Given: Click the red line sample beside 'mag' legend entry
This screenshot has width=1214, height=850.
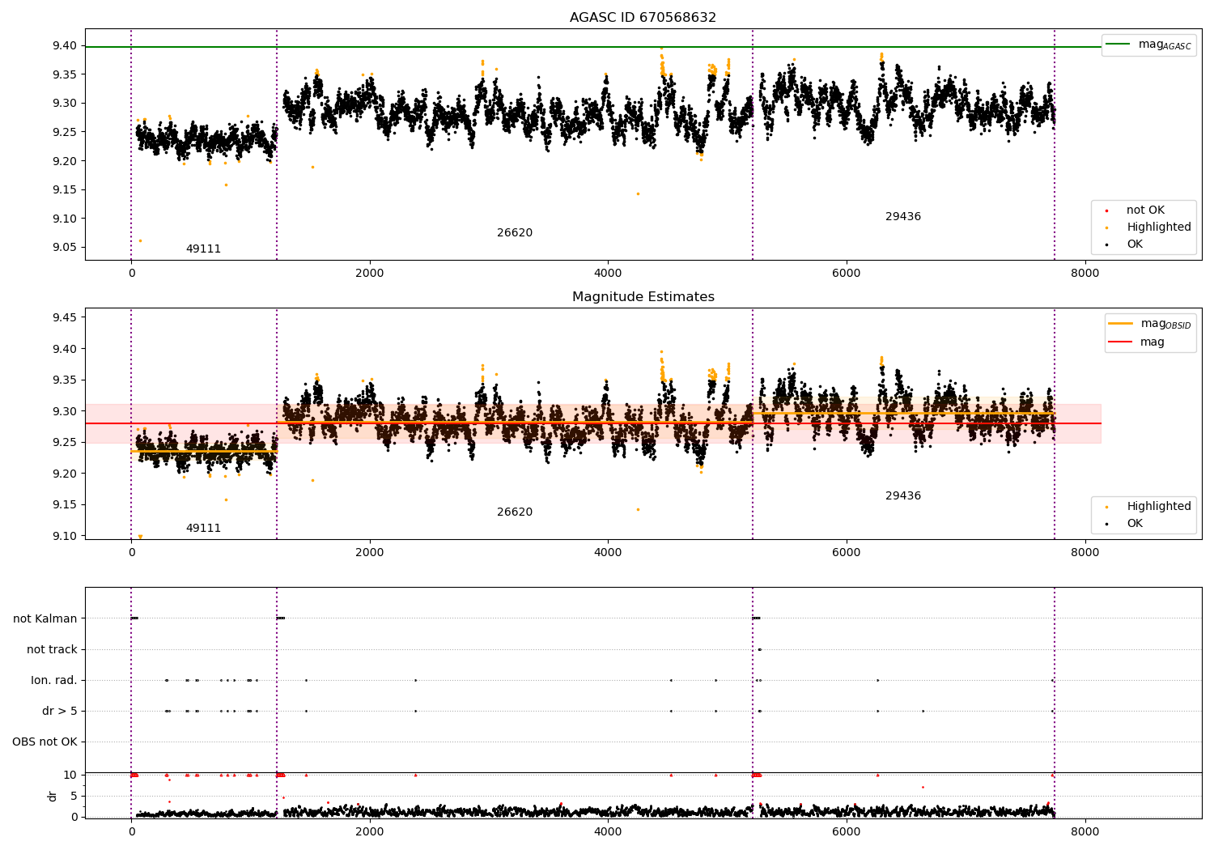Looking at the screenshot, I should (1121, 342).
